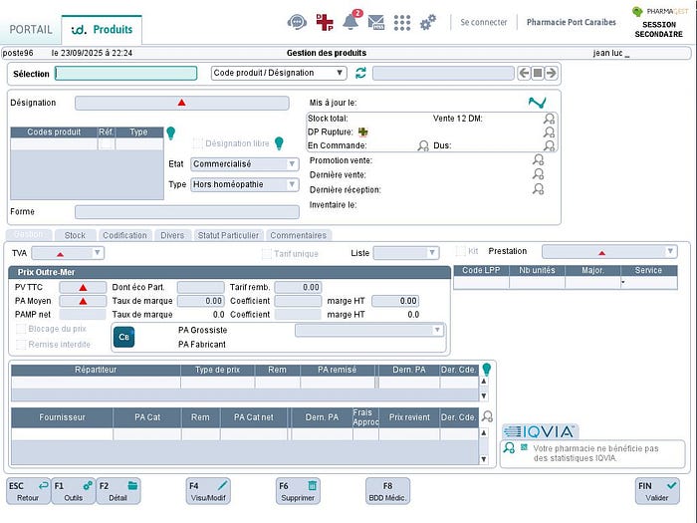Open the Statut Particulier tab
Screen dimensions: 697x523
[x=228, y=235]
